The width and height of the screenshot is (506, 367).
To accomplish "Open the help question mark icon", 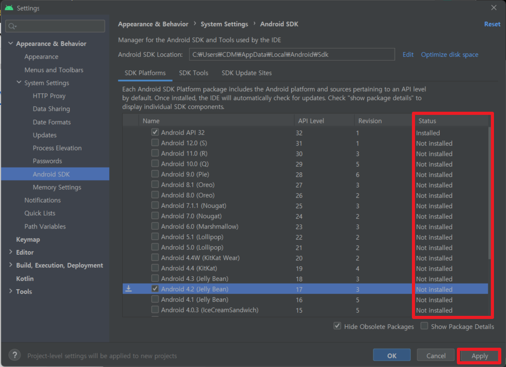I will 15,355.
